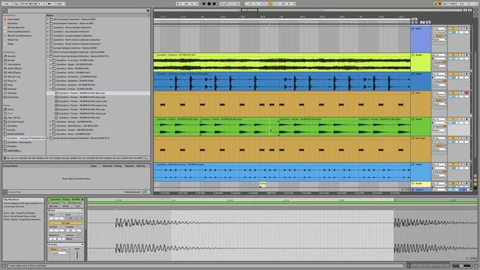480x270 pixels.
Task: Select the Distortion collection
Action: [13, 40]
